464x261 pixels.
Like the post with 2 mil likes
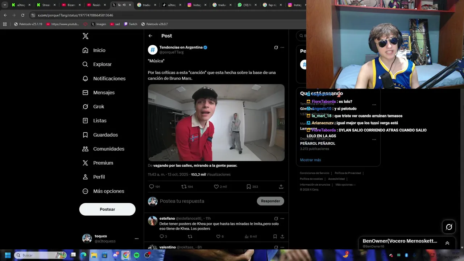[x=216, y=187]
